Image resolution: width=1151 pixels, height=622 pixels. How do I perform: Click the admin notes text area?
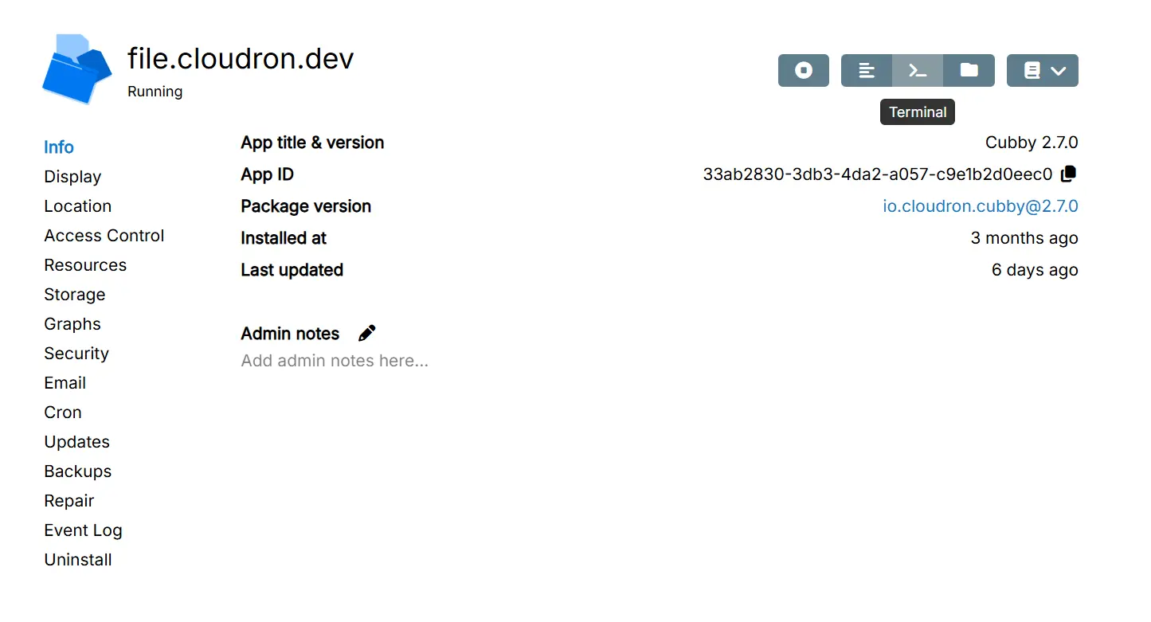335,361
